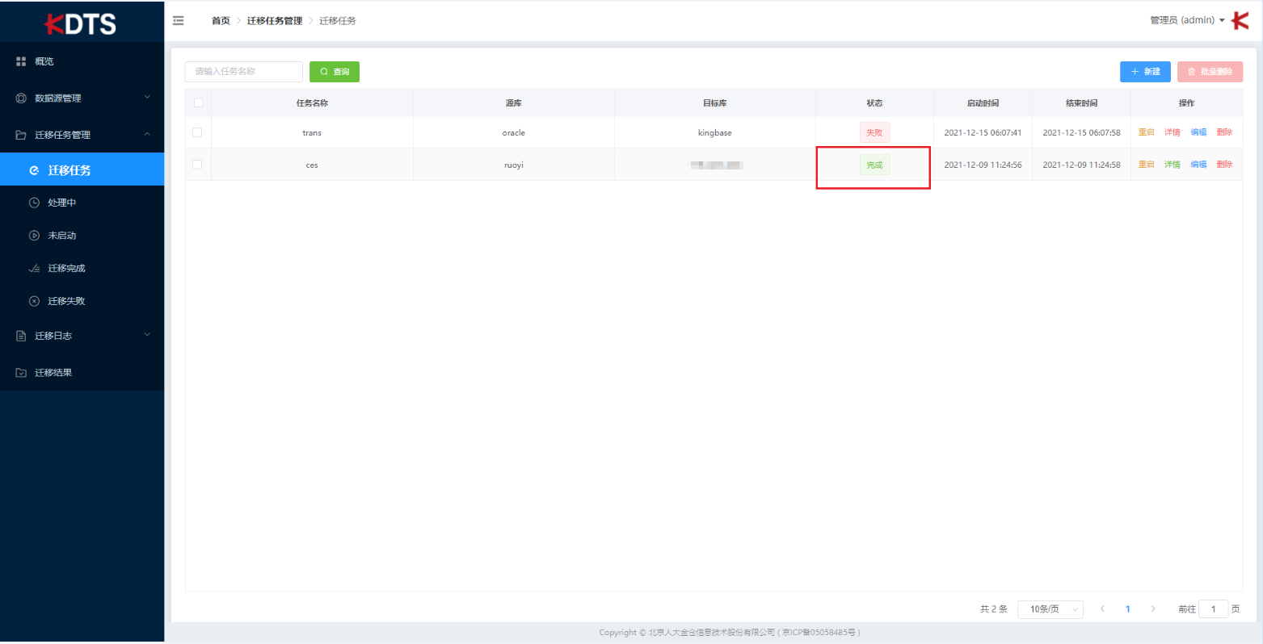Open 迁移完成 checklist icon item

[34, 268]
